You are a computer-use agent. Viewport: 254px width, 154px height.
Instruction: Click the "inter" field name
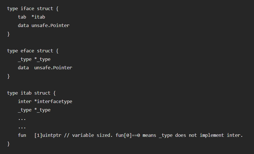[25, 101]
